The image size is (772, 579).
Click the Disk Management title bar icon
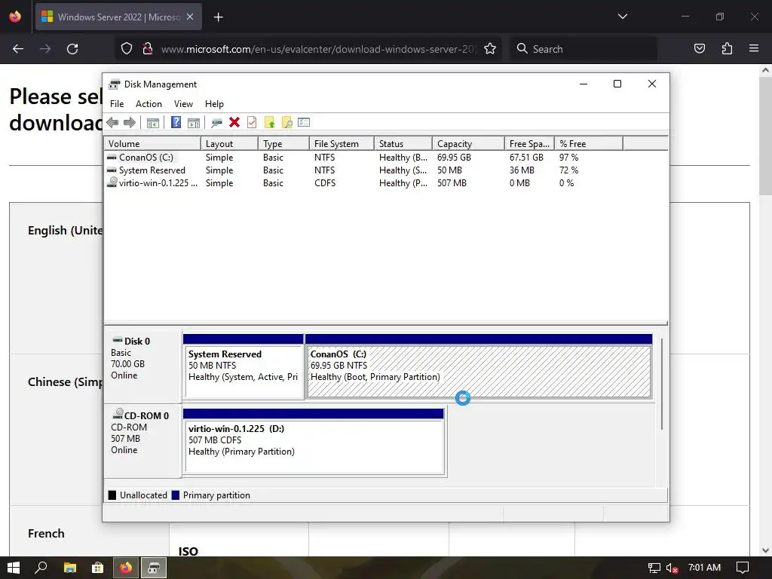coord(115,84)
